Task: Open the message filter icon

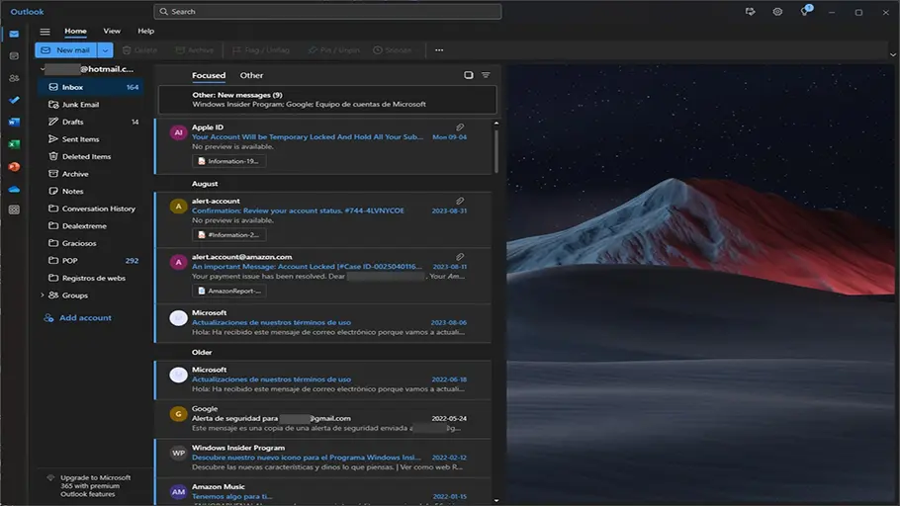Action: click(486, 75)
